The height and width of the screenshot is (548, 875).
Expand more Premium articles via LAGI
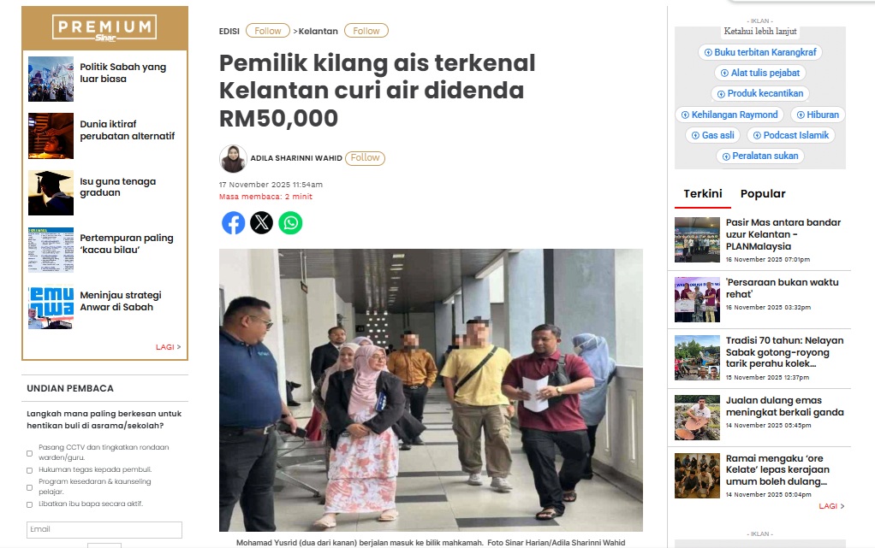168,347
